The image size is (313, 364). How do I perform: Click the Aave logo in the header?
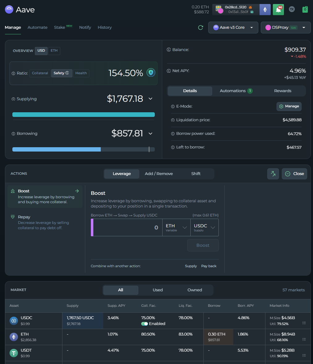(x=9, y=10)
